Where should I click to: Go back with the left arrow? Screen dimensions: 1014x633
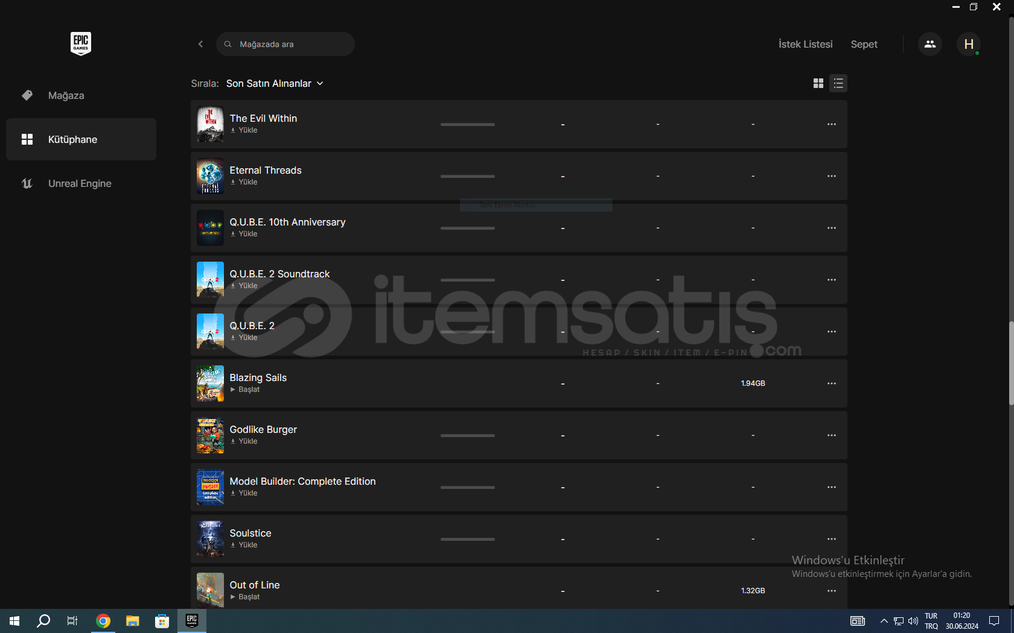(200, 44)
